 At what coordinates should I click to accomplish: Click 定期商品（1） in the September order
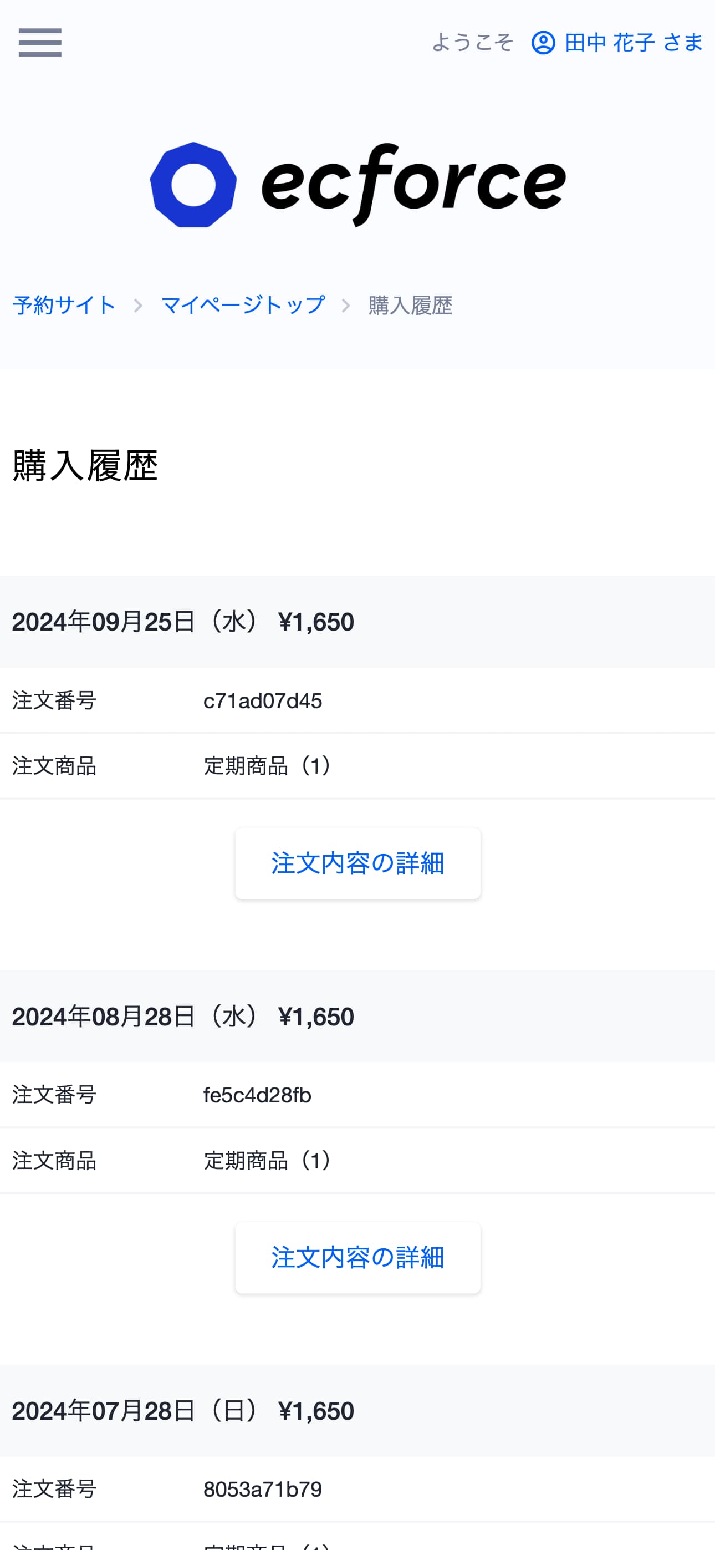[268, 766]
